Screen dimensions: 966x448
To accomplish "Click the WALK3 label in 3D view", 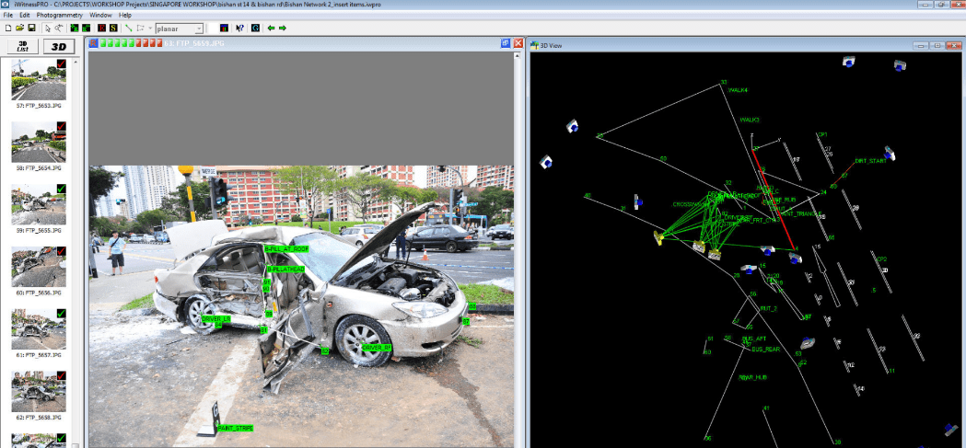I will [x=750, y=120].
